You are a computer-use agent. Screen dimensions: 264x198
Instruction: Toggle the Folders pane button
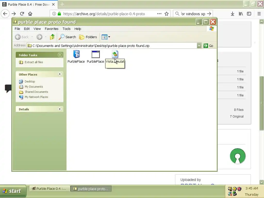point(88,37)
